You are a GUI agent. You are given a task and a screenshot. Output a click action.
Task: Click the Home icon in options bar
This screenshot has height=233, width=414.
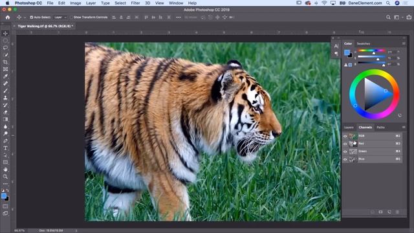point(8,17)
